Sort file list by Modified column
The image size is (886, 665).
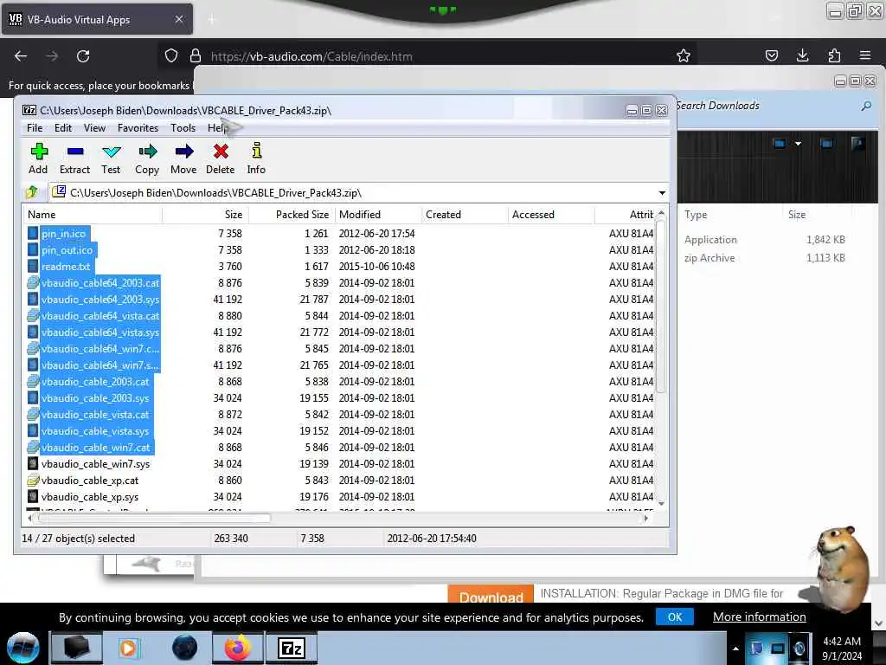(378, 215)
